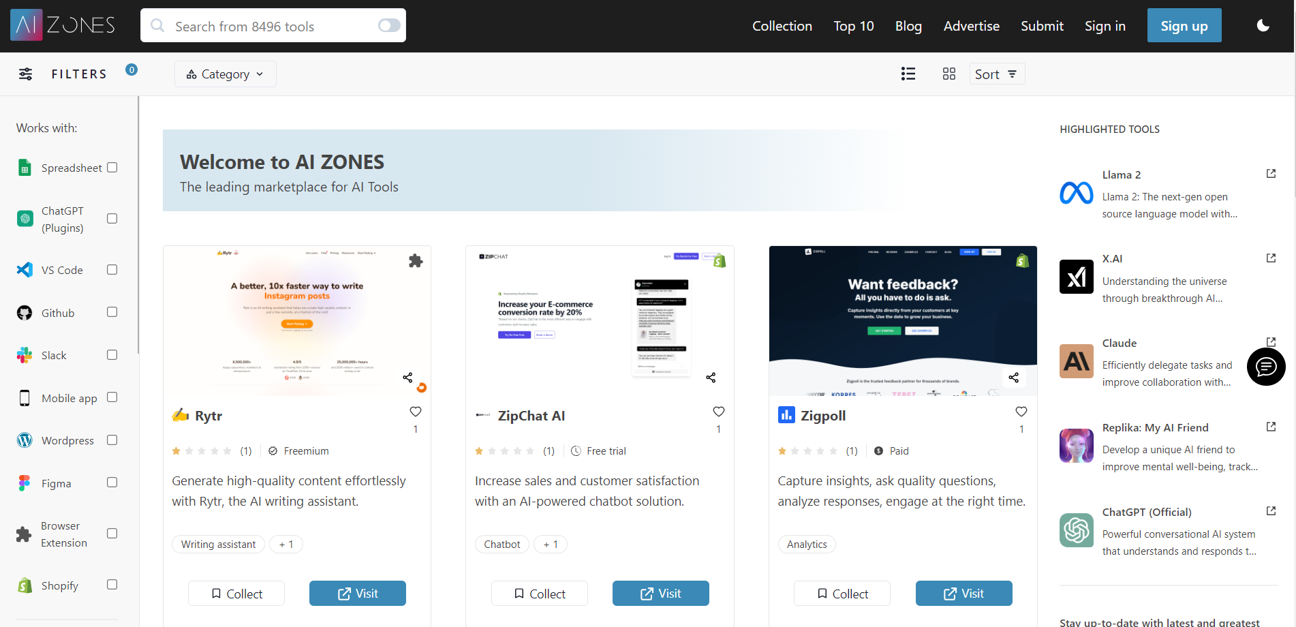Image resolution: width=1296 pixels, height=627 pixels.
Task: Click the Chatbot tag
Action: tap(502, 544)
